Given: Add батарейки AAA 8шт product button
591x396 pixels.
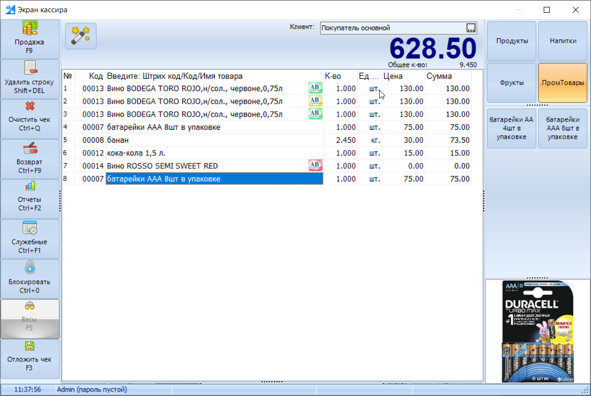Looking at the screenshot, I should [562, 128].
